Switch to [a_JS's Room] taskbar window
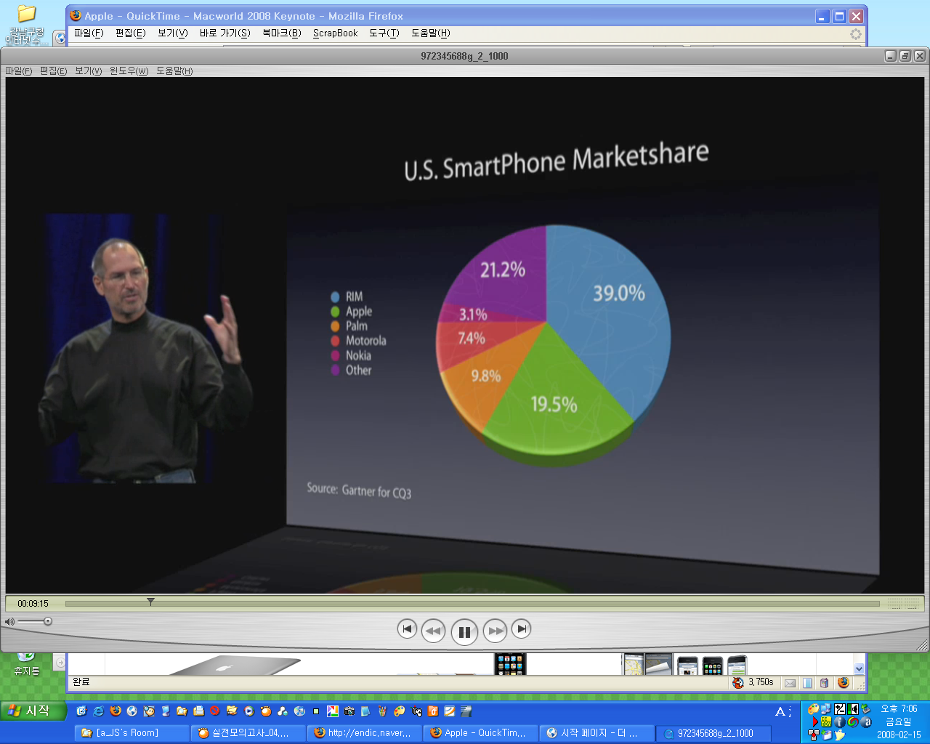 pos(132,733)
